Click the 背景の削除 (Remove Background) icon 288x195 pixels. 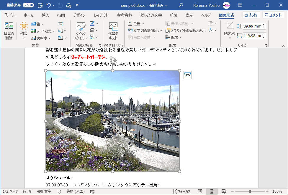coord(9,30)
